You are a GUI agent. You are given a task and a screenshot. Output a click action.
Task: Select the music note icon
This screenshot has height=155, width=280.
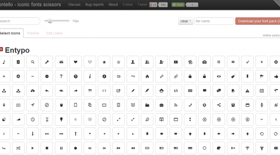4,62
